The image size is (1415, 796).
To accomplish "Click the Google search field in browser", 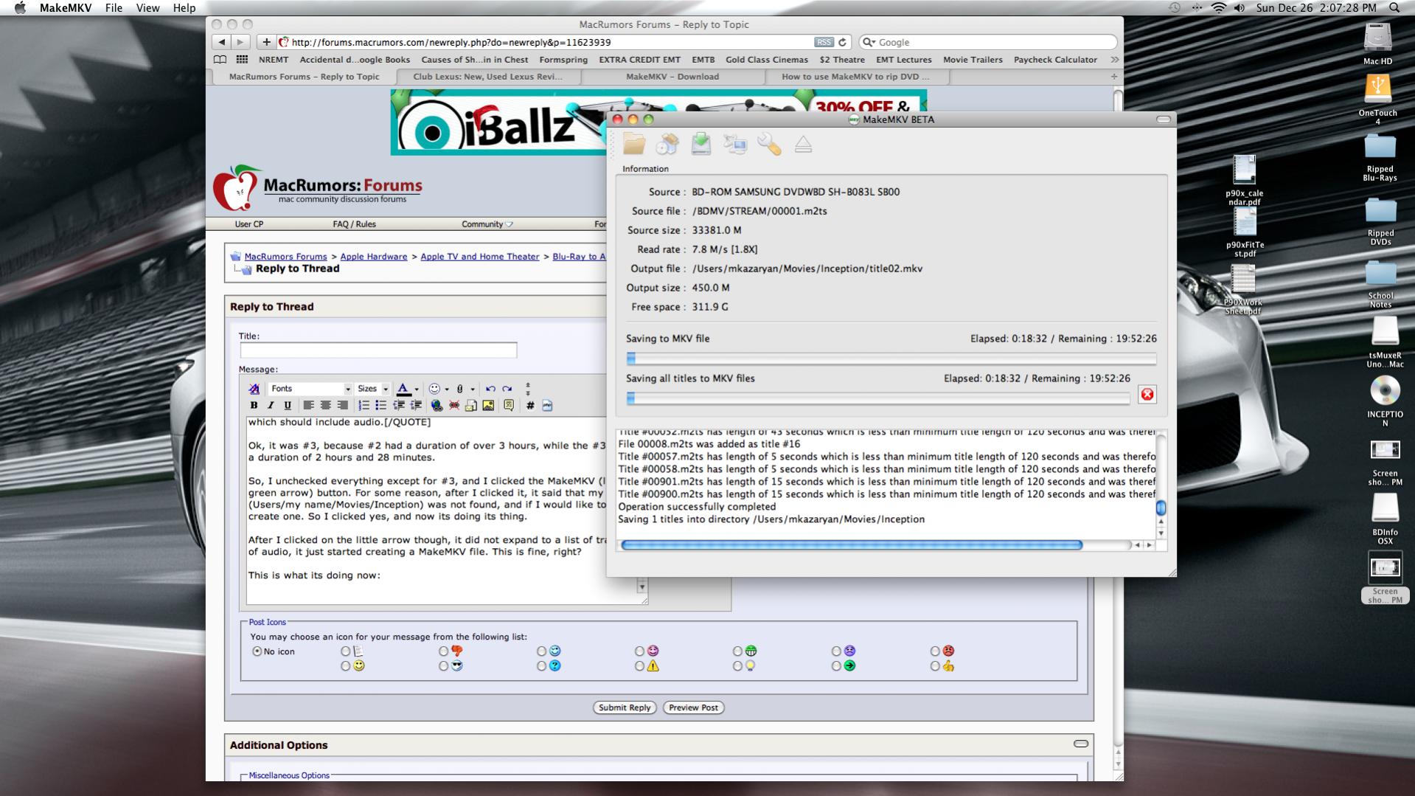I will [x=988, y=43].
